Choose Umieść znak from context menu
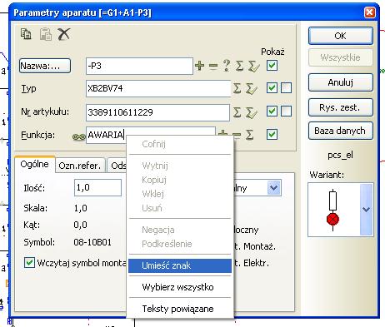This screenshot has width=385, height=327. tap(180, 265)
